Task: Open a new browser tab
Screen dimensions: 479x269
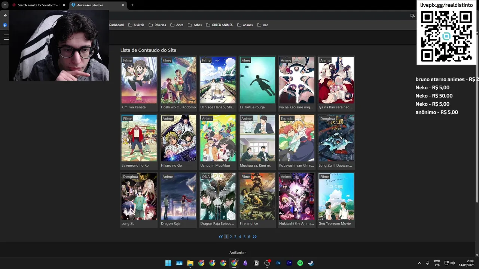Action: [132, 5]
